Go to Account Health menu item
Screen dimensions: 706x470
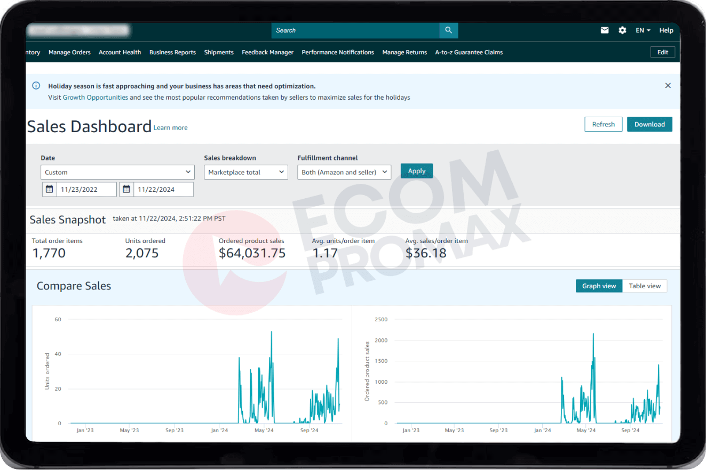coord(120,52)
